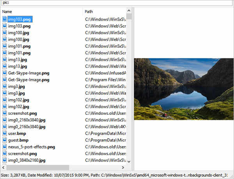Image resolution: width=234 pixels, height=179 pixels.
Task: Click the vertical scrollbar up arrow
Action: click(x=129, y=11)
